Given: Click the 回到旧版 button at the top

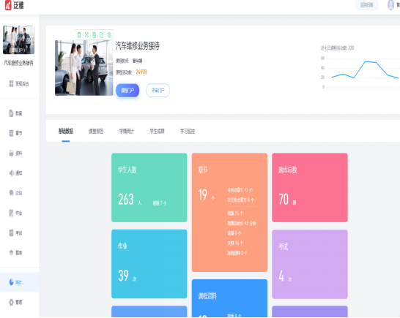Looking at the screenshot, I should [x=367, y=5].
